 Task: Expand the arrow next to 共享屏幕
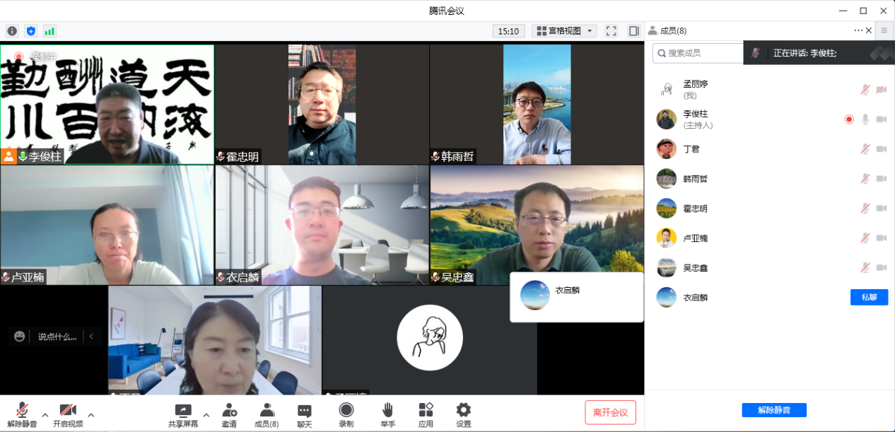coord(206,415)
